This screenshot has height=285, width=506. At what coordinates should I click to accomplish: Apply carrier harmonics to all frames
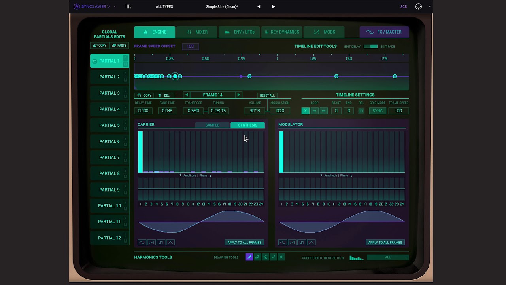pos(244,243)
